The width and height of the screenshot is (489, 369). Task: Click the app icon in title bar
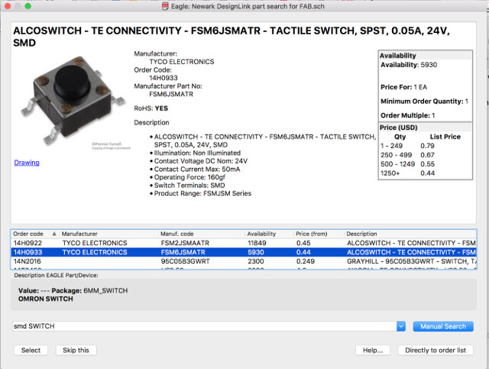point(165,6)
